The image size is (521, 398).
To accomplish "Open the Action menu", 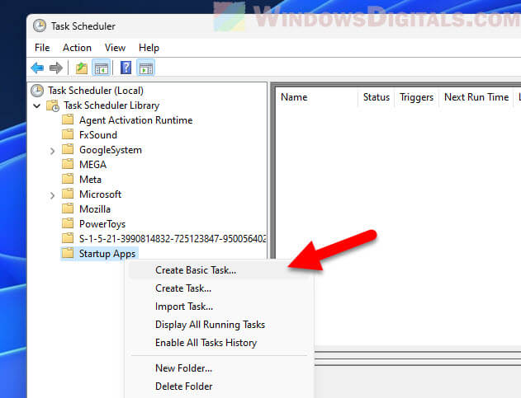I will [x=77, y=48].
